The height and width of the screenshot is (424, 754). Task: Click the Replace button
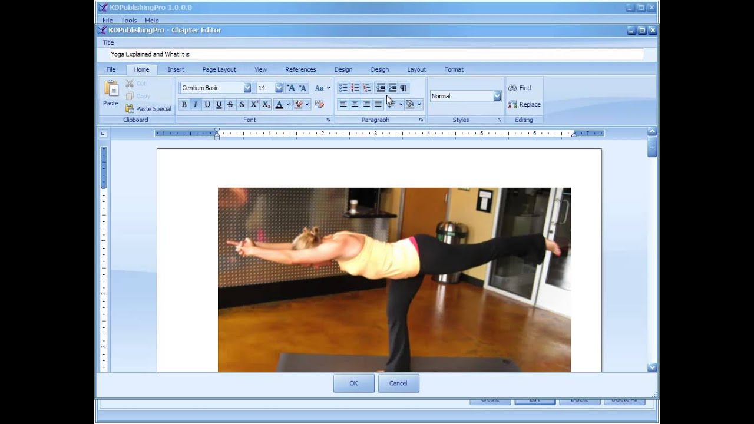pos(524,104)
